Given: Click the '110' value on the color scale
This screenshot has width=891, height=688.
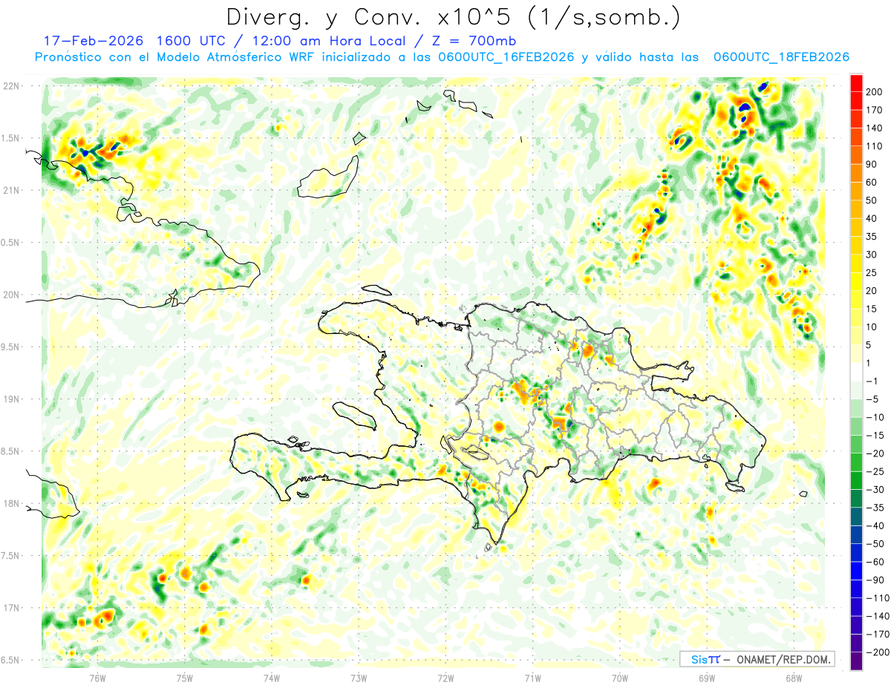Looking at the screenshot, I should point(873,145).
